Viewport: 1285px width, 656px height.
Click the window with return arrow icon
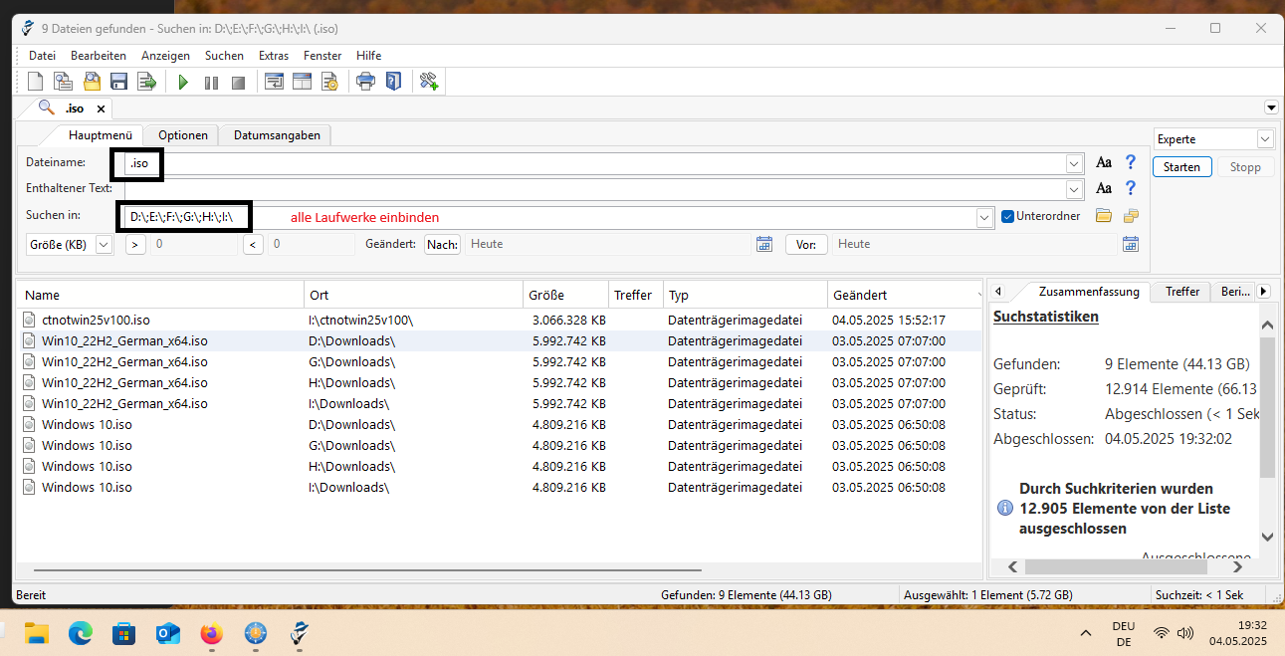(x=274, y=82)
